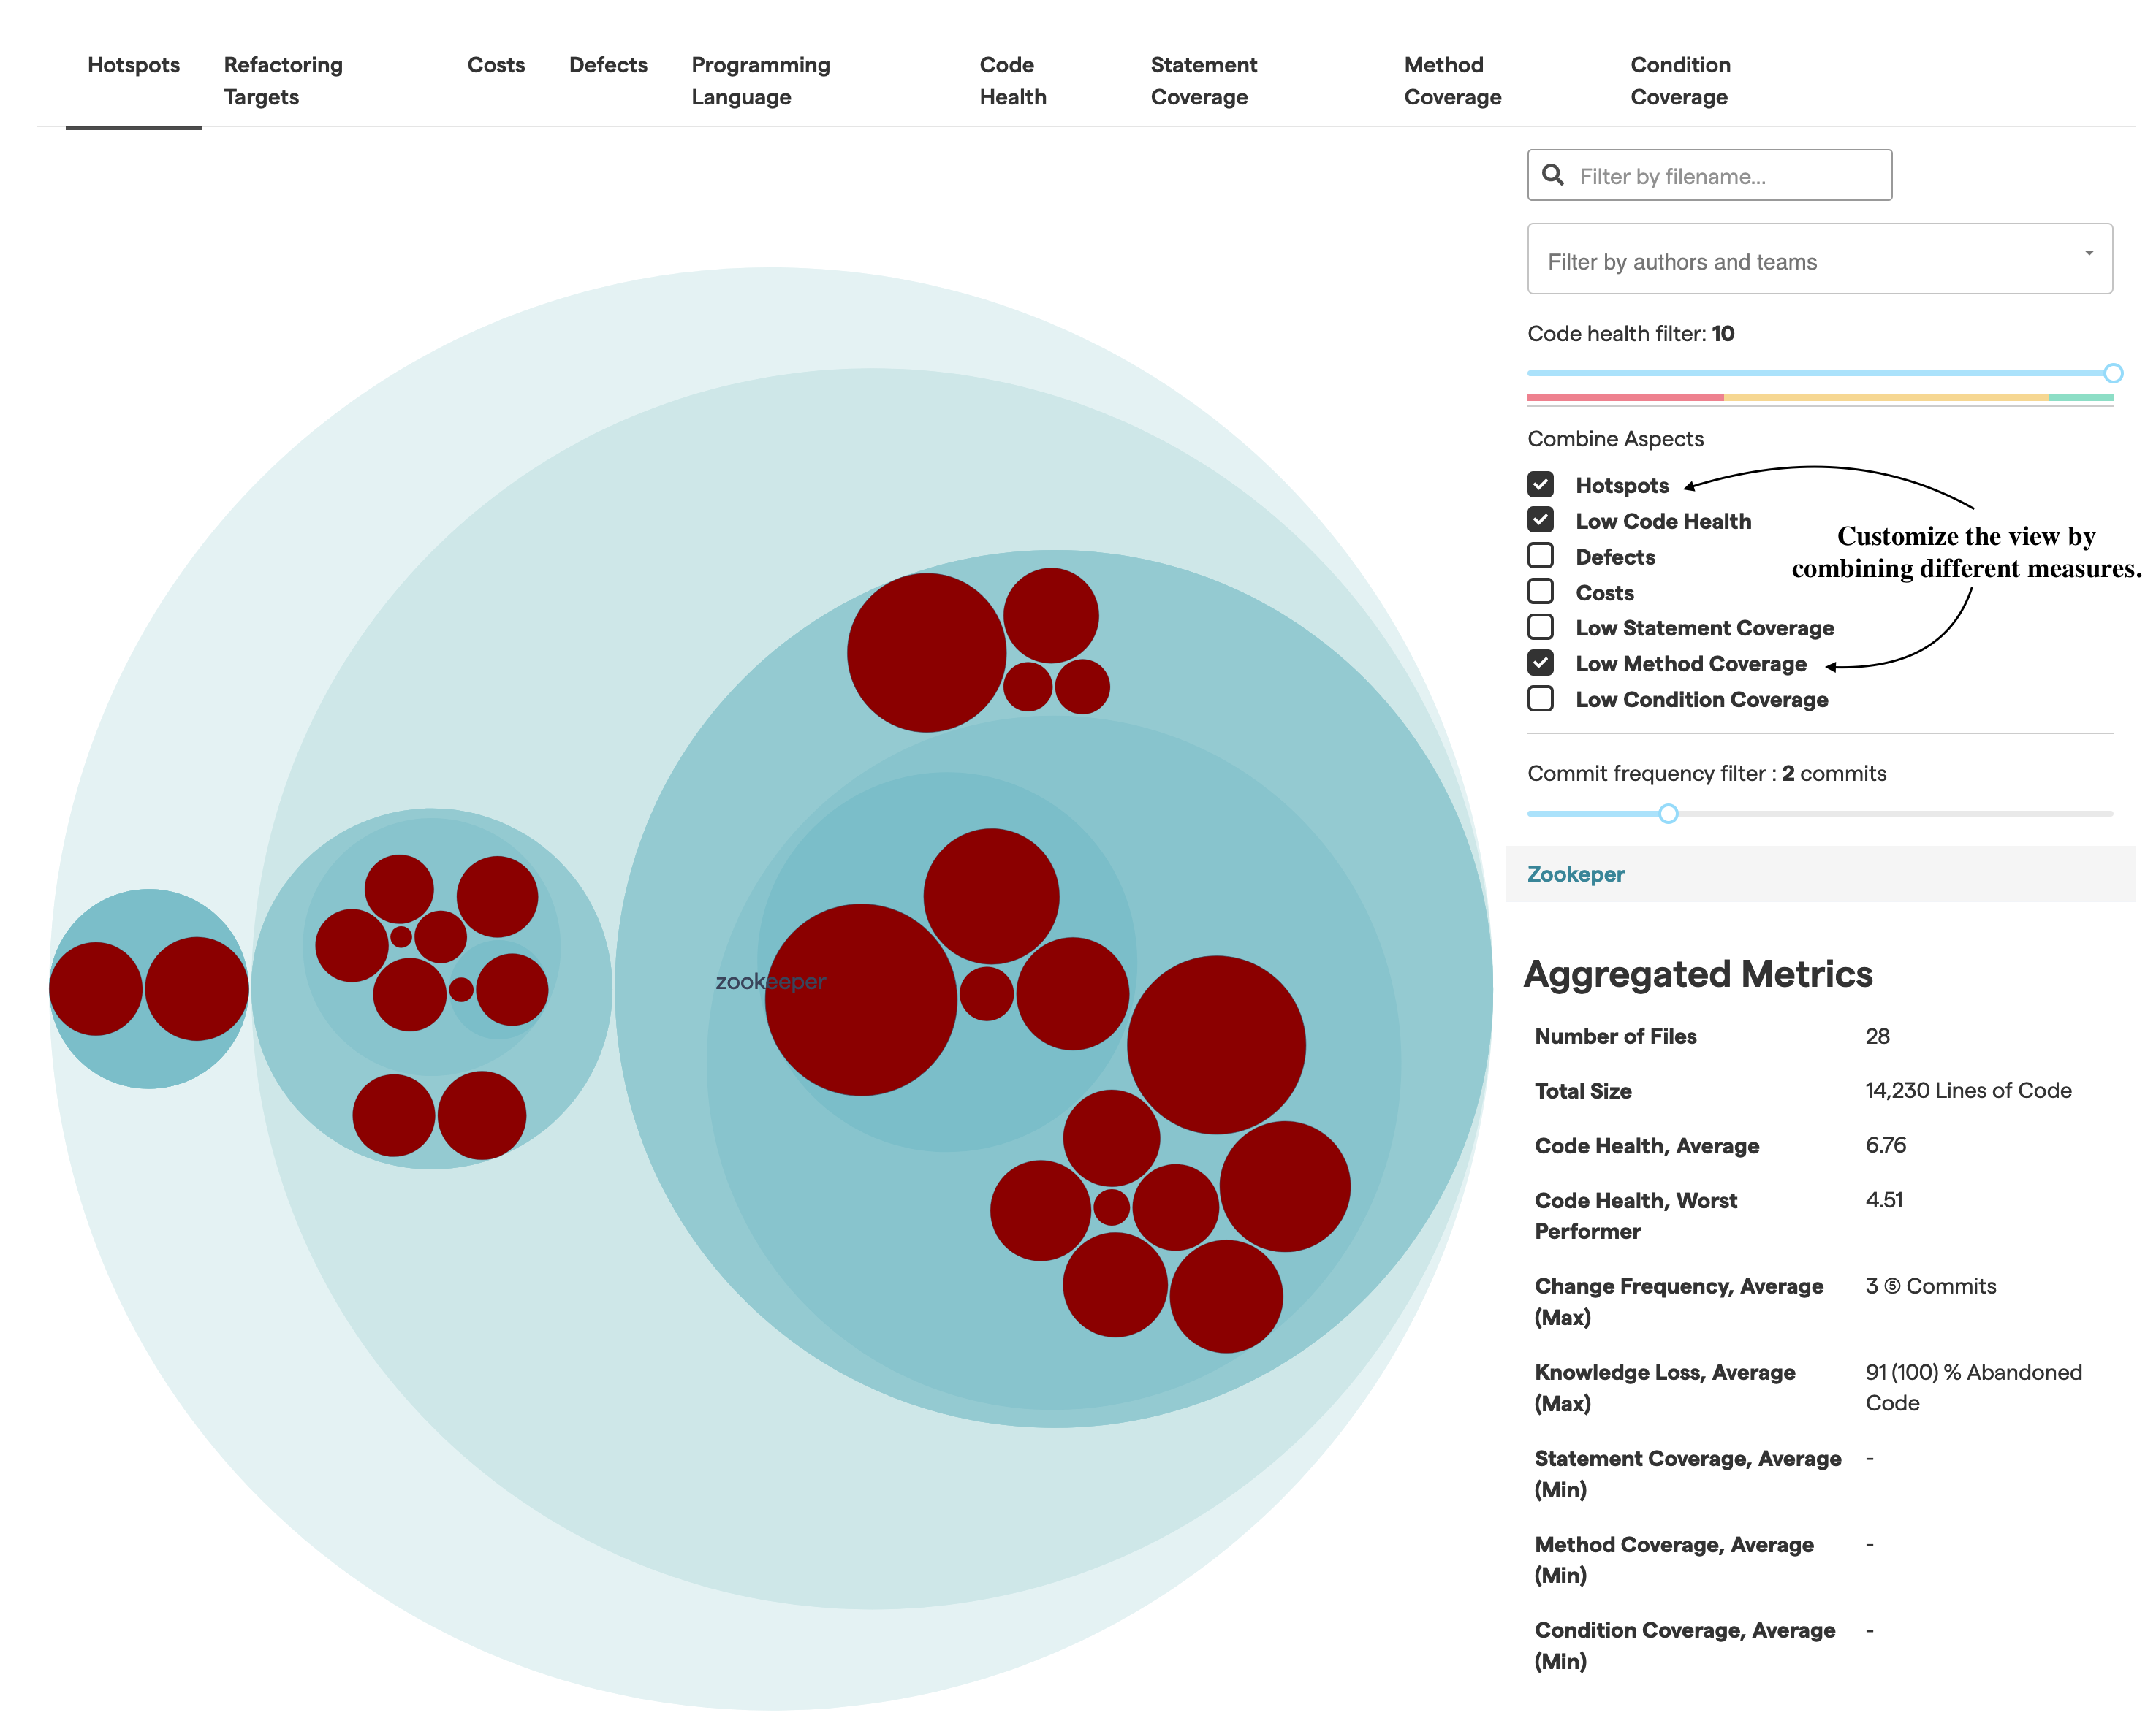Switch to the Refactoring Targets tab
The image size is (2156, 1718).
pyautogui.click(x=283, y=80)
